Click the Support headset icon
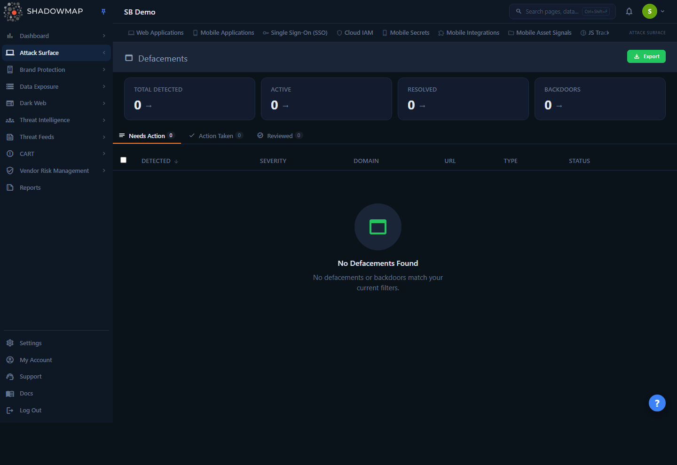 [10, 377]
